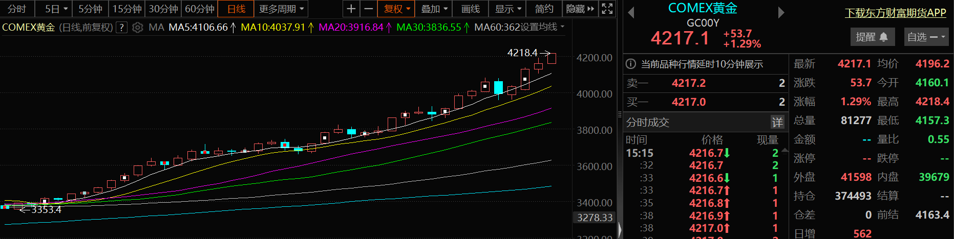Click the 内盘 value 39679

(934, 177)
